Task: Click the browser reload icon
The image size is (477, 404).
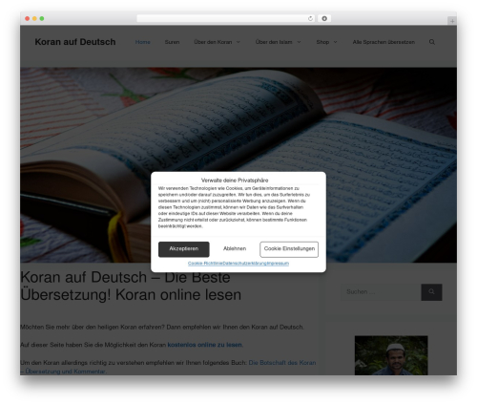Action: coord(310,19)
